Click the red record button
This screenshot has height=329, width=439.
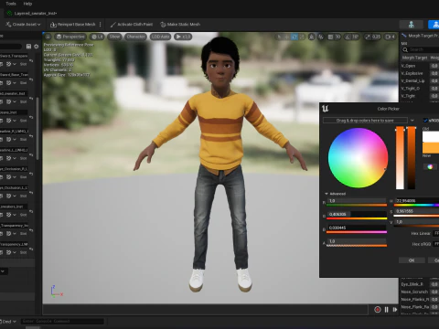point(378,310)
